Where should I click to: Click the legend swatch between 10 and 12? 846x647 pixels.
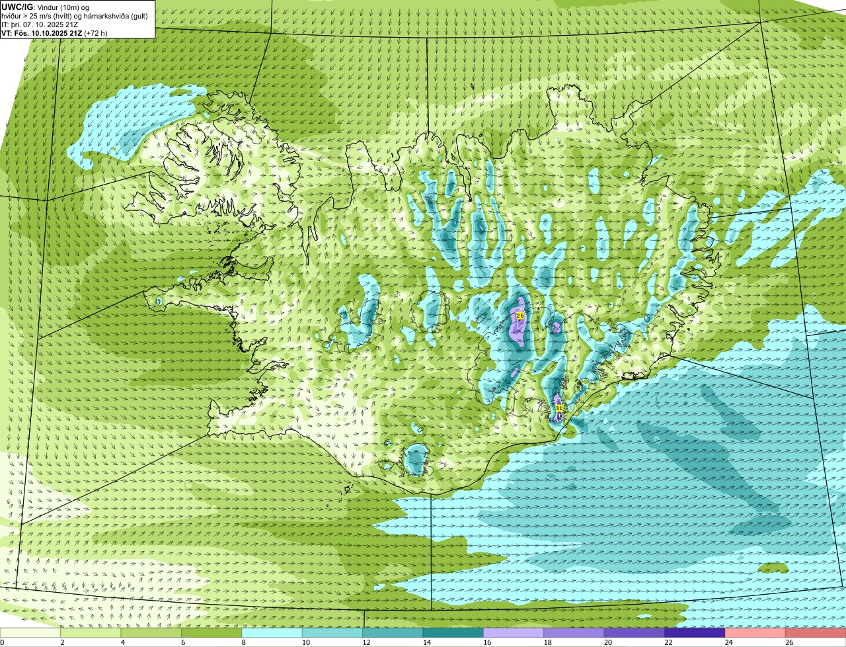coord(332,632)
